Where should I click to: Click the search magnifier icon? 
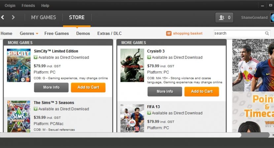click(267, 33)
